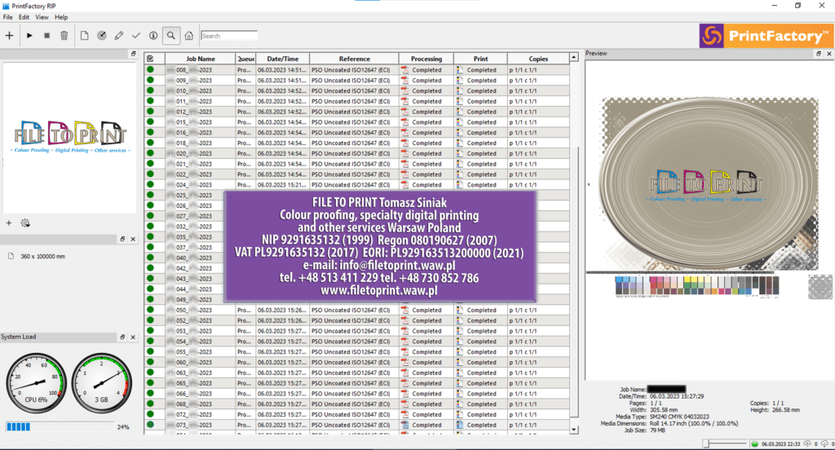Open the View menu
This screenshot has width=835, height=450.
click(x=42, y=17)
